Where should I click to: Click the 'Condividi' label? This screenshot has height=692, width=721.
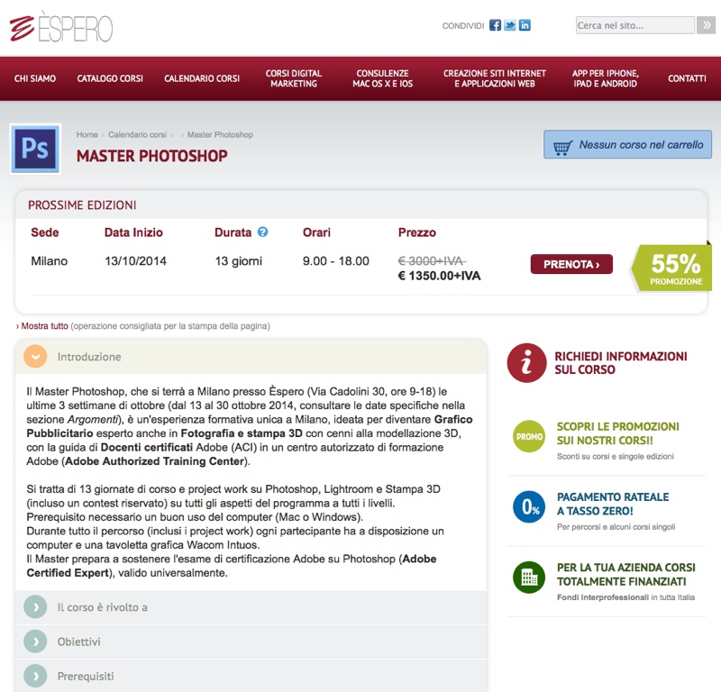coord(463,26)
